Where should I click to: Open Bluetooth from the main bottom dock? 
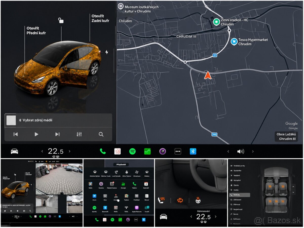pyautogui.click(x=193, y=151)
